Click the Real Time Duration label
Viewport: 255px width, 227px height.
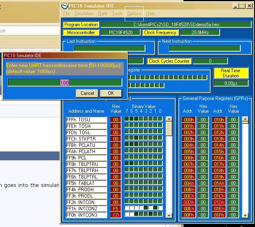click(231, 73)
